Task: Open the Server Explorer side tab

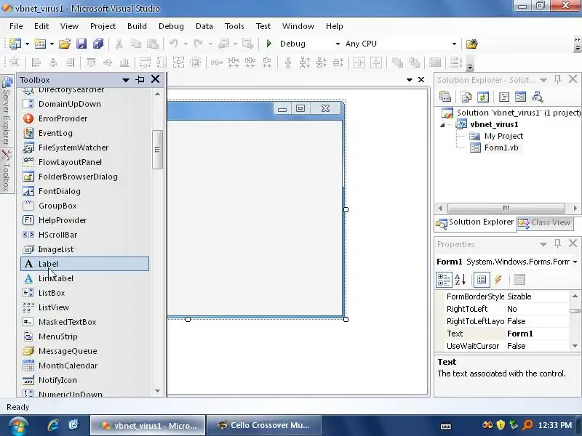Action: point(7,111)
